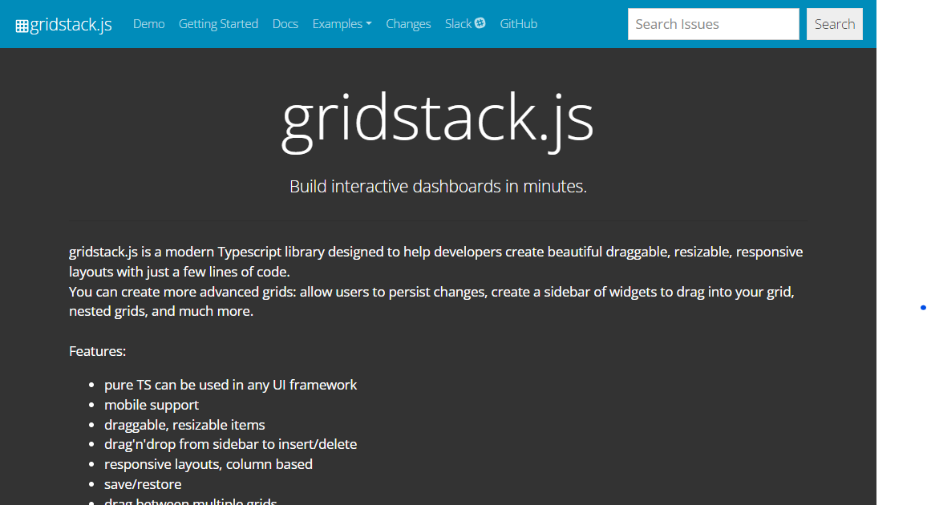Click the 'save/restore' list item
Screen dimensions: 927x505
pos(143,483)
